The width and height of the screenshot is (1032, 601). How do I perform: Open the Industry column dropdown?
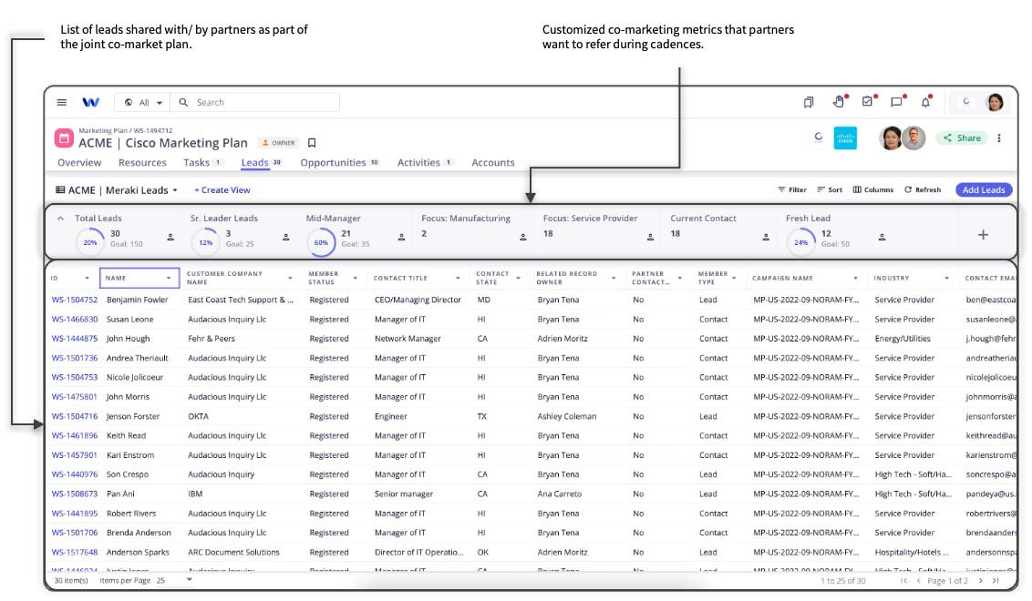click(x=946, y=278)
